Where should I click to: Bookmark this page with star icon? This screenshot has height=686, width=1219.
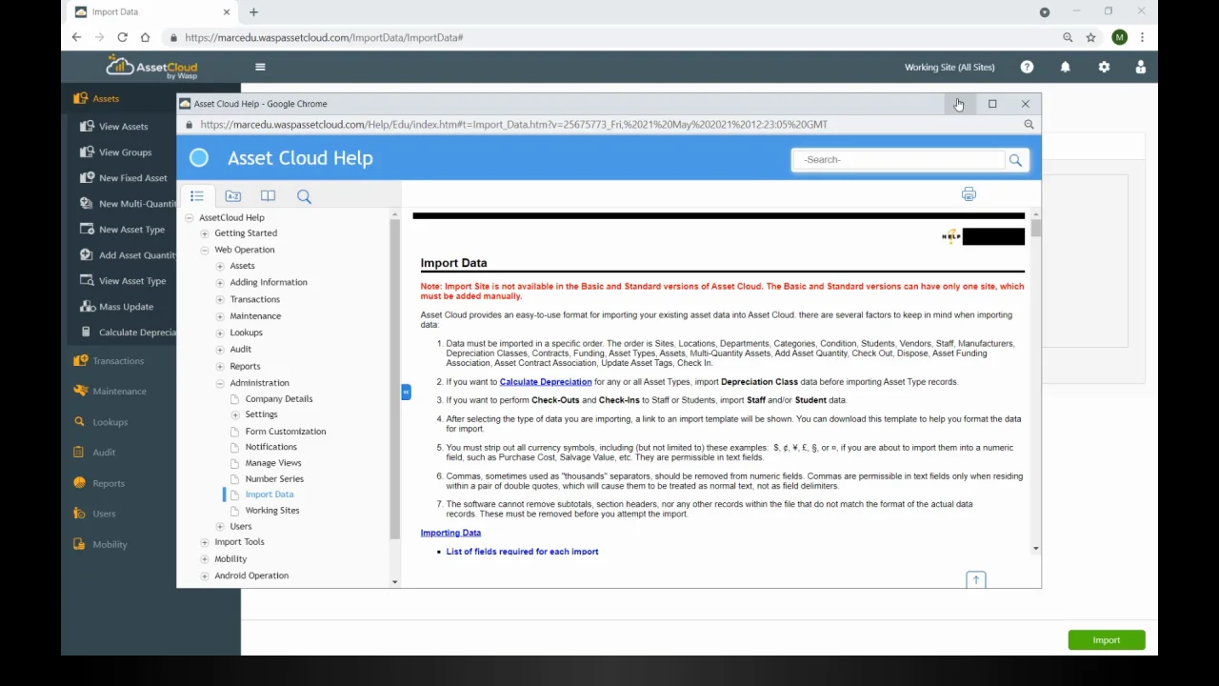pyautogui.click(x=1091, y=37)
